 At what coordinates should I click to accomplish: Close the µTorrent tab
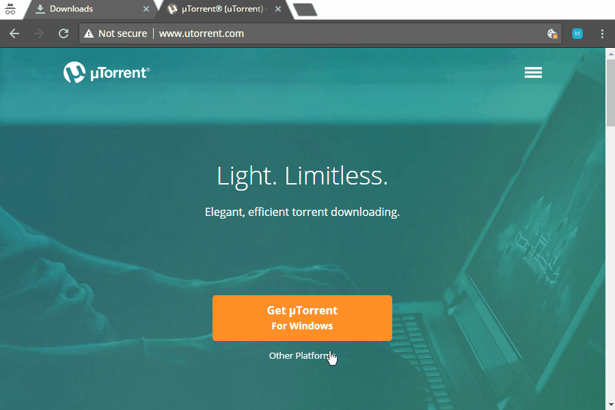click(278, 9)
